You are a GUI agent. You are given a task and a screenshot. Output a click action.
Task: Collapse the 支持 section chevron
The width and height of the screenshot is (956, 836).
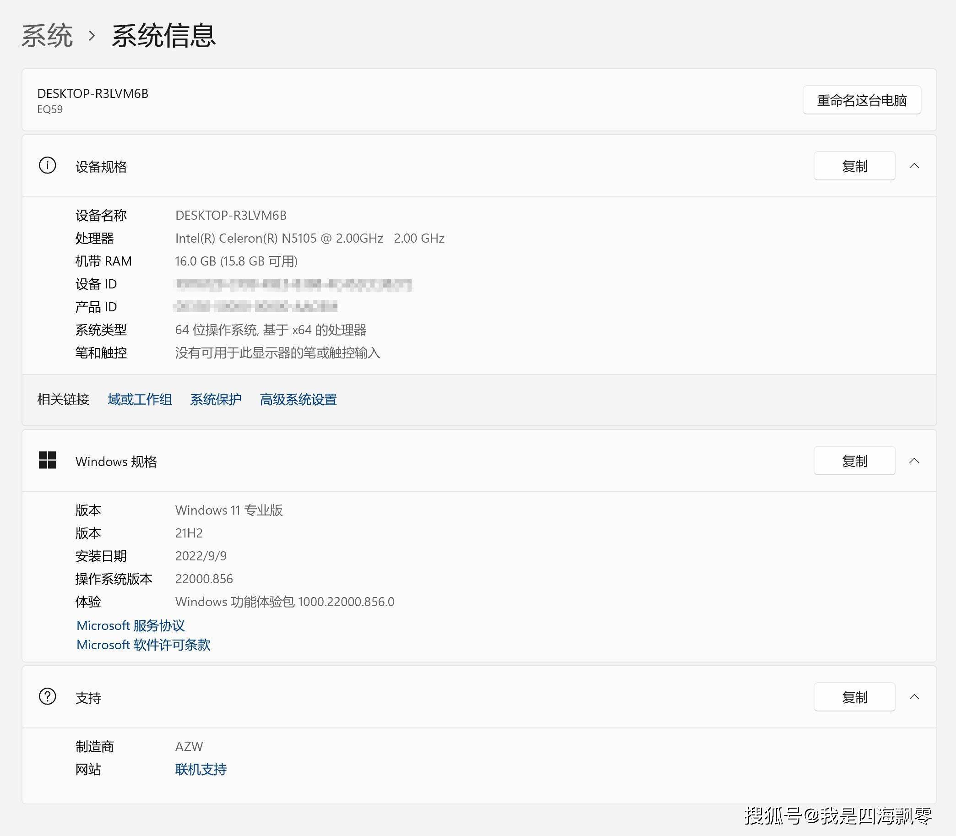click(x=914, y=696)
